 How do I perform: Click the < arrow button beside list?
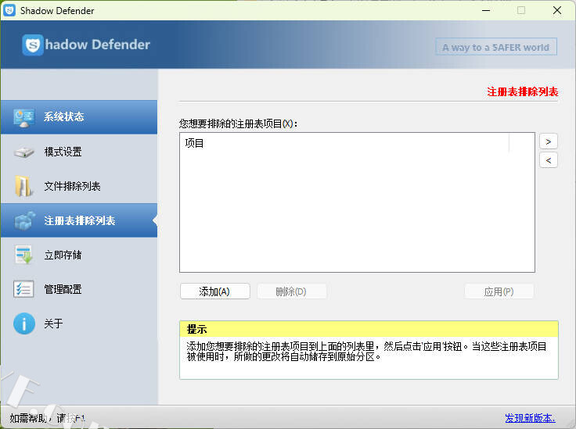(549, 160)
